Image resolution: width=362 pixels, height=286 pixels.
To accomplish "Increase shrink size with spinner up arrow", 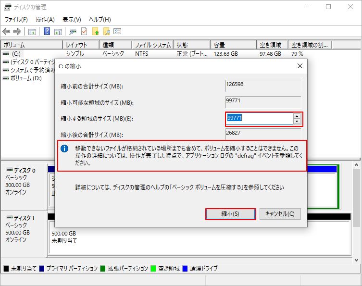I will [x=297, y=116].
